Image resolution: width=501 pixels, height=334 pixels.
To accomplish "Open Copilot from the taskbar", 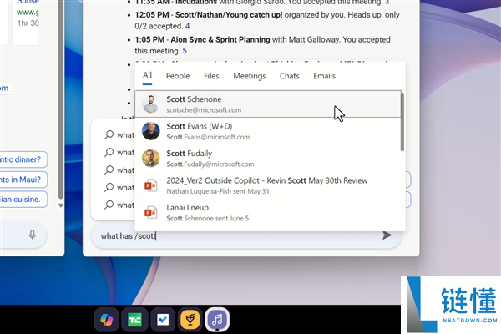I will coord(107,319).
